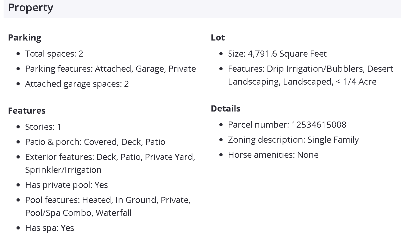Select parcel number 12534615008
This screenshot has width=411, height=237.
tap(319, 125)
